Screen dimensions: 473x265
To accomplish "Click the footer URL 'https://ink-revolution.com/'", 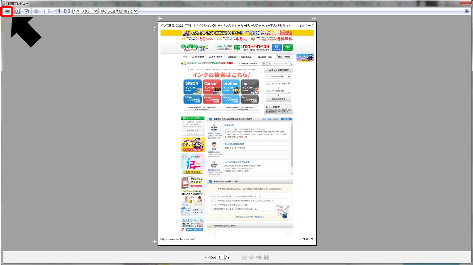I will click(x=178, y=239).
